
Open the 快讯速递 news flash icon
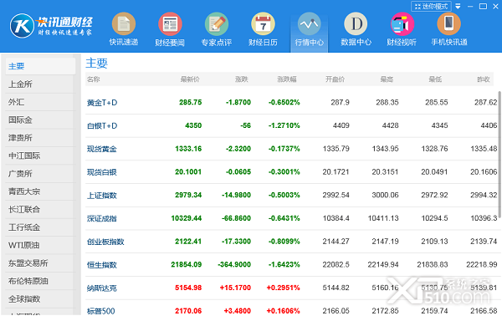(x=124, y=24)
